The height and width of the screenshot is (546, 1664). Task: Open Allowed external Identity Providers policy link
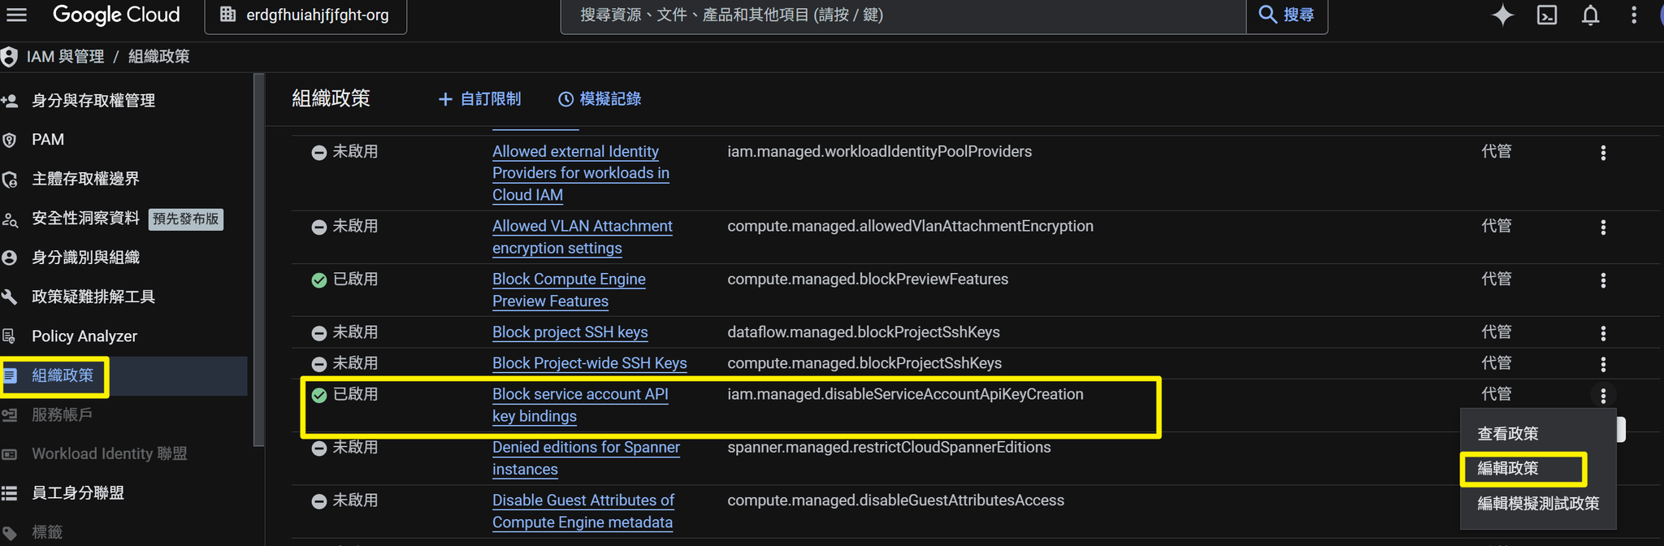coord(581,173)
